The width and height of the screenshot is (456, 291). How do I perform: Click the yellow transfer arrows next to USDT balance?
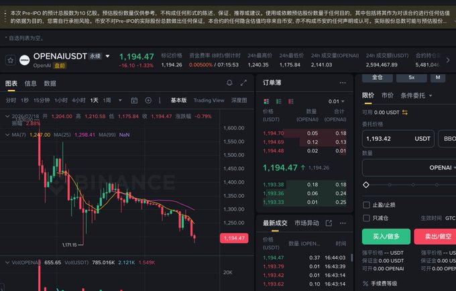click(x=405, y=112)
